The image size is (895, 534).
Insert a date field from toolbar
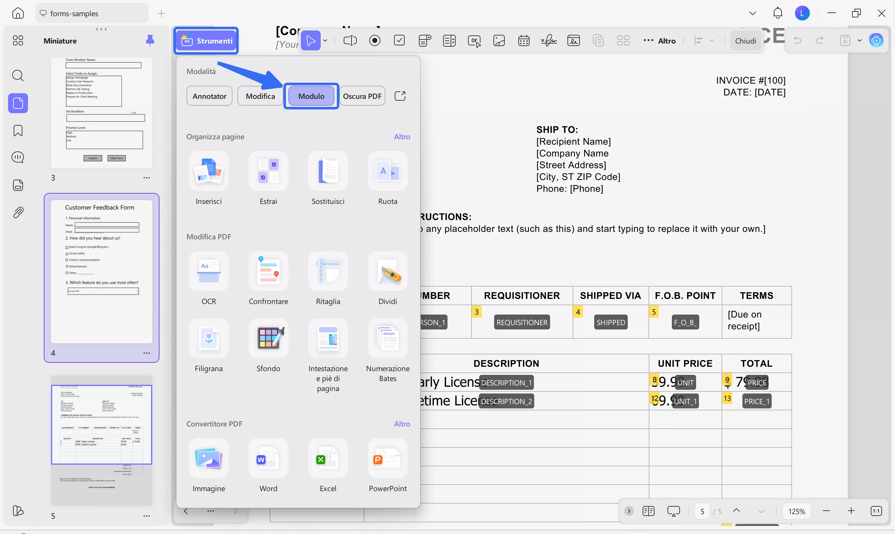click(524, 41)
